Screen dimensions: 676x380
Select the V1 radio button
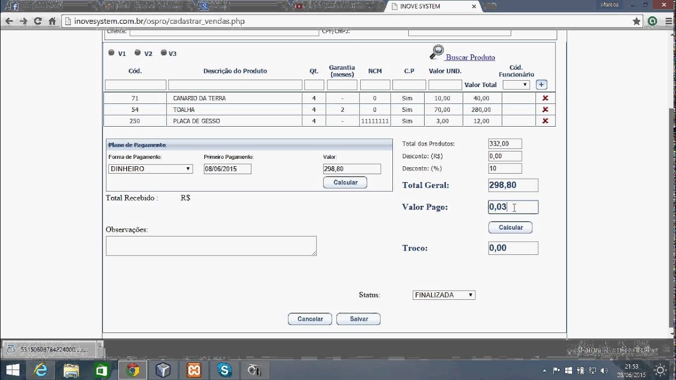(x=111, y=53)
